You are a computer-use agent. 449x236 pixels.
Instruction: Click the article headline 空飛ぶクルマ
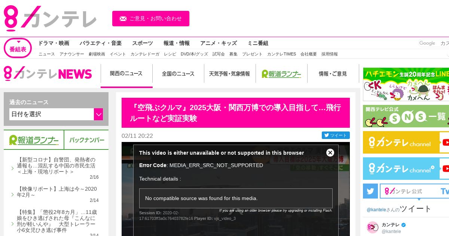click(x=236, y=113)
